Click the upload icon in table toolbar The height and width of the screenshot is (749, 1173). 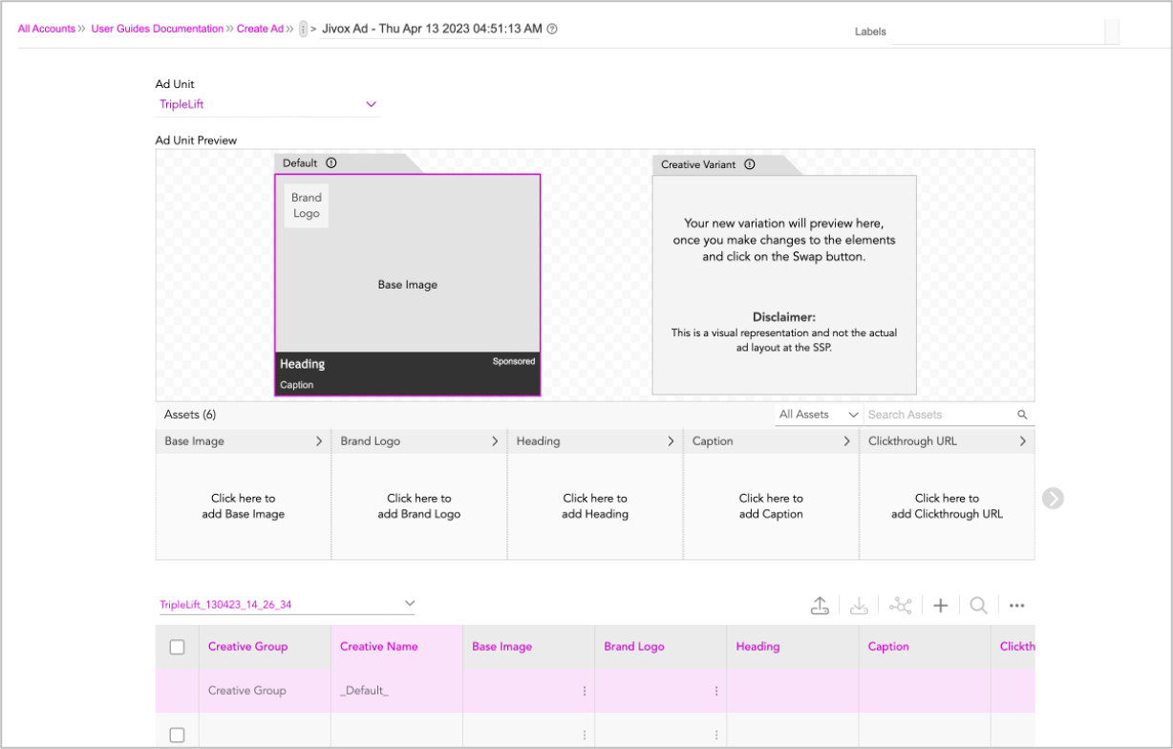pyautogui.click(x=819, y=606)
